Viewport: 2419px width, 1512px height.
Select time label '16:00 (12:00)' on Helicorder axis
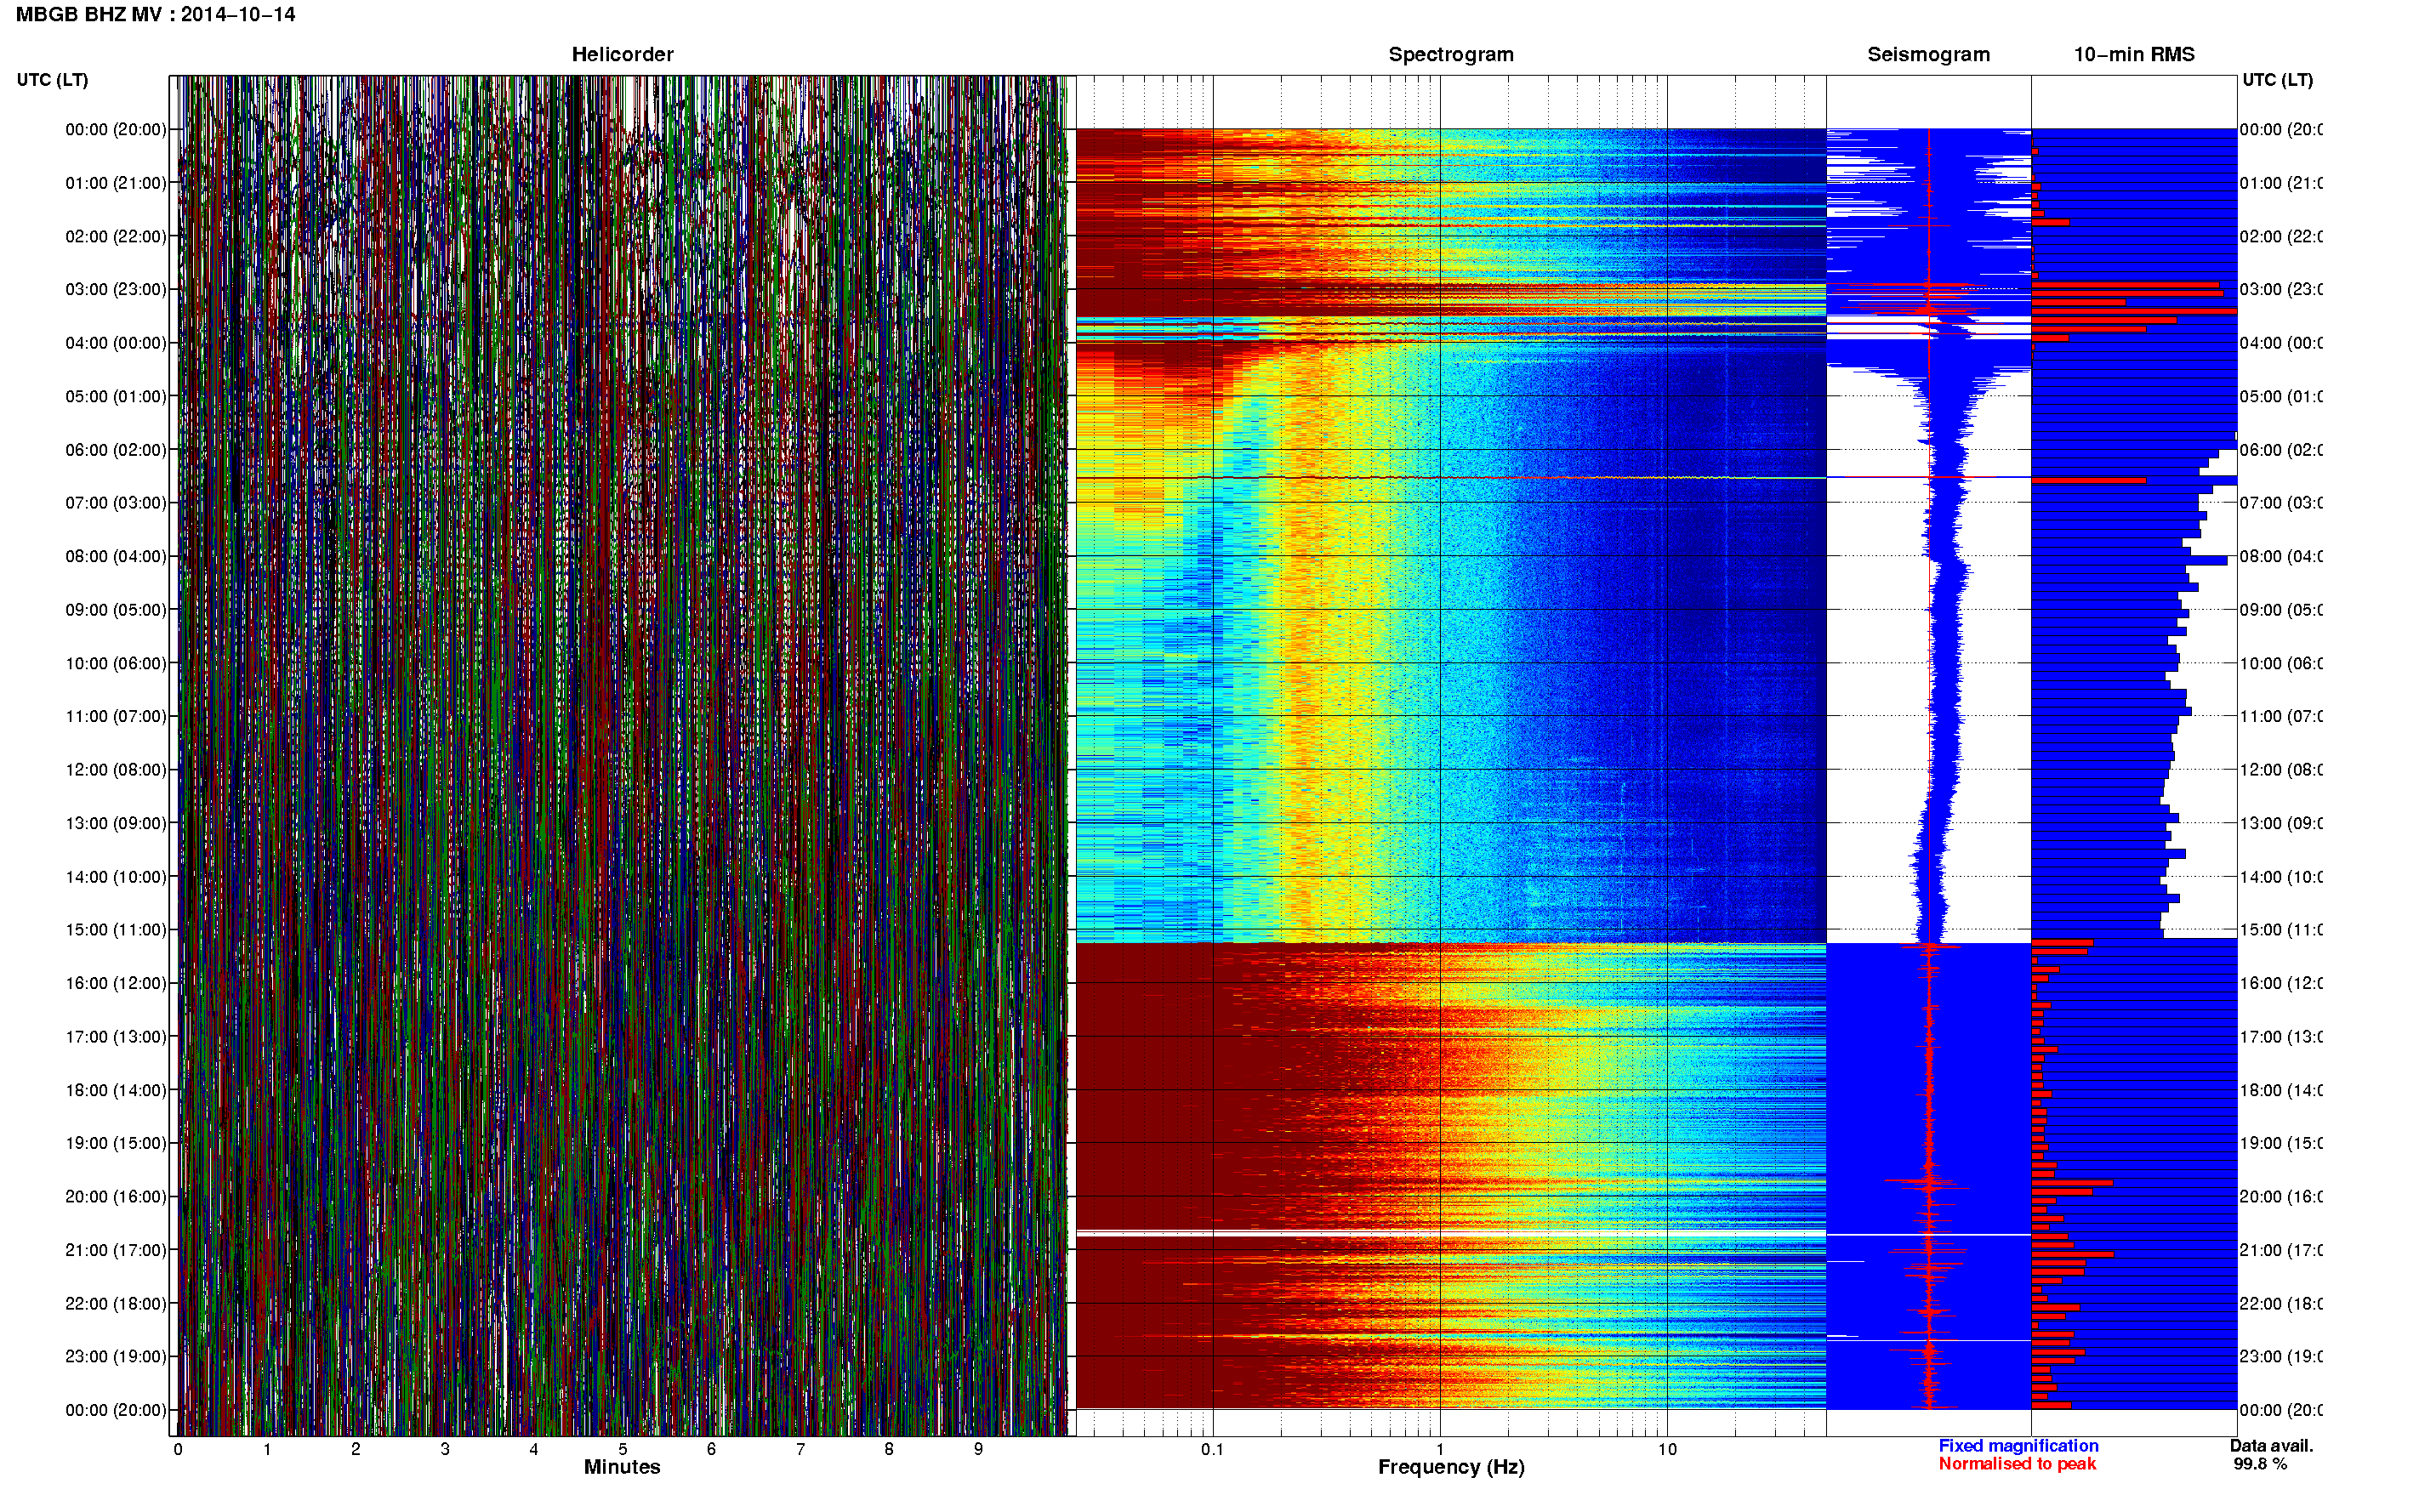coord(116,983)
